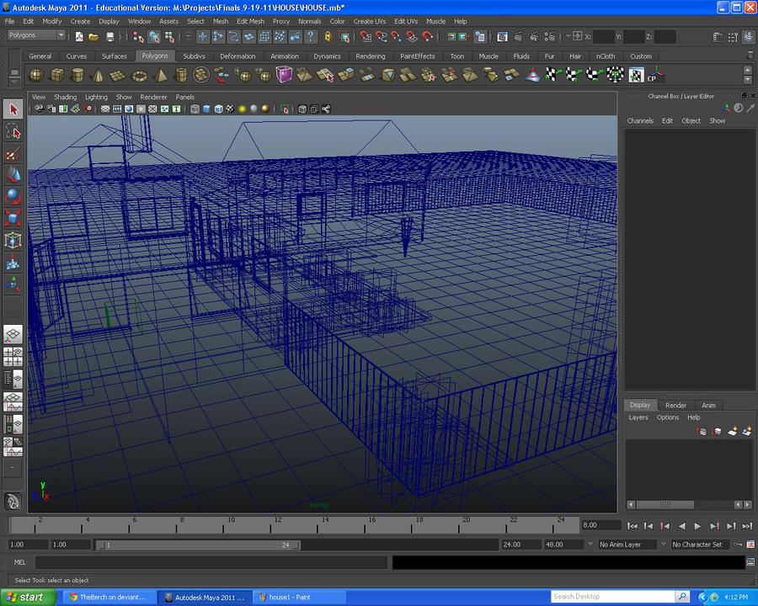Activate the Lasso select tool
This screenshot has height=606, width=758.
point(13,131)
